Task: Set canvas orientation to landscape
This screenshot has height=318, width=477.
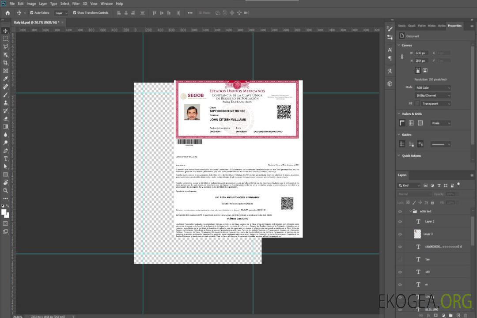Action: coord(425,71)
